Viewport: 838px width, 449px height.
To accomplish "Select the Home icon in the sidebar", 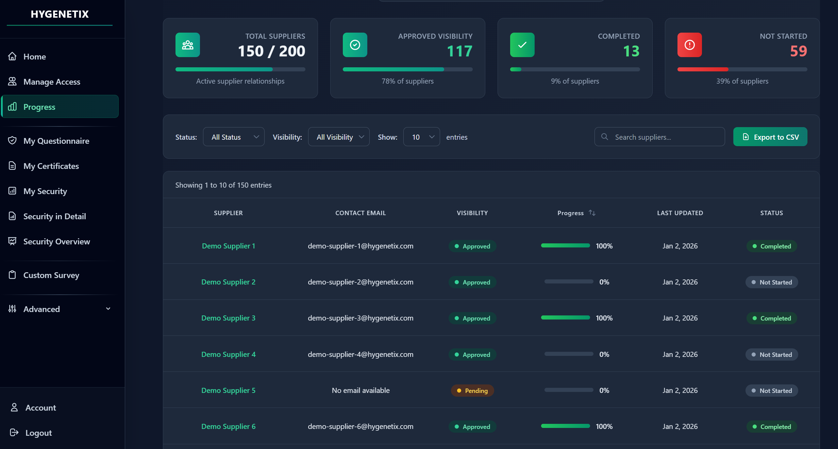I will point(12,56).
